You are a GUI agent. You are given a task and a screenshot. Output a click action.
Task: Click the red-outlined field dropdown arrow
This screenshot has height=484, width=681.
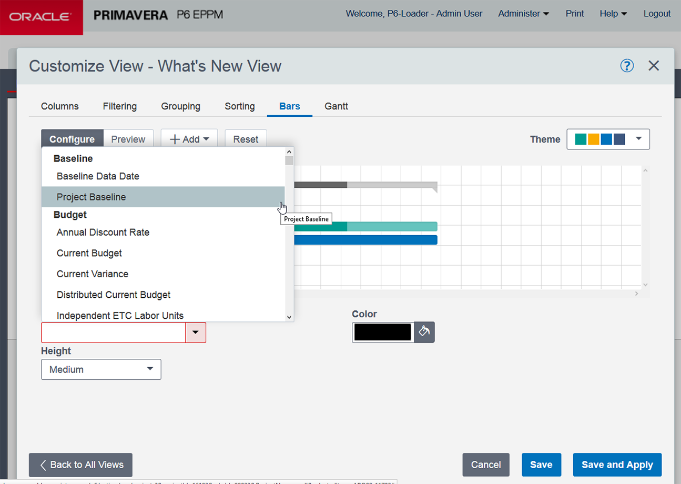tap(196, 332)
